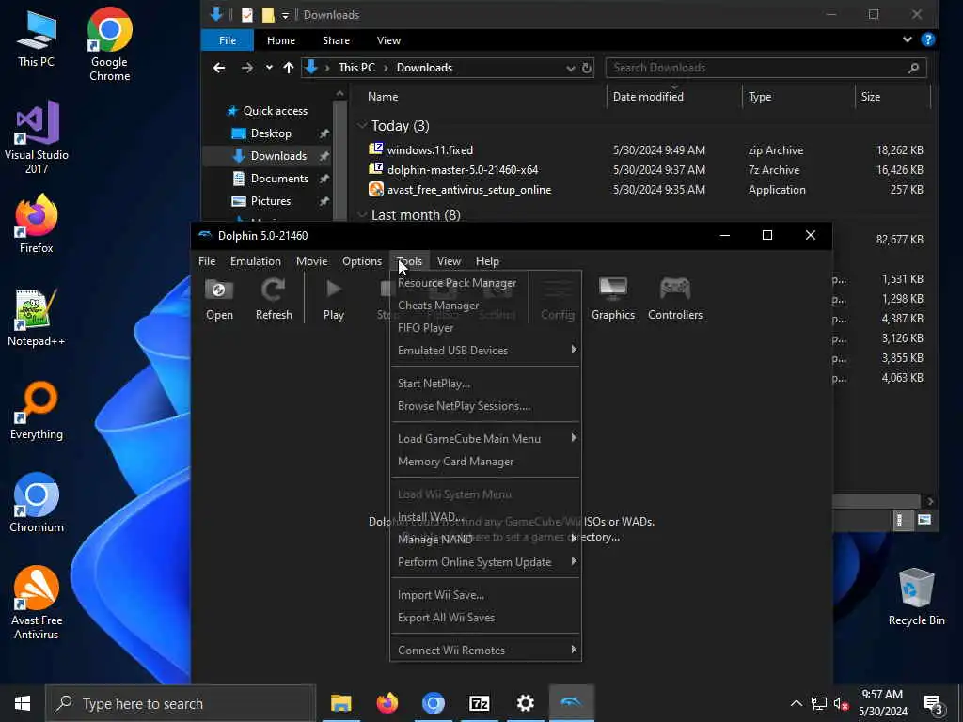Screen dimensions: 963x722
Task: Click Chromium icon in taskbar
Action: click(433, 703)
